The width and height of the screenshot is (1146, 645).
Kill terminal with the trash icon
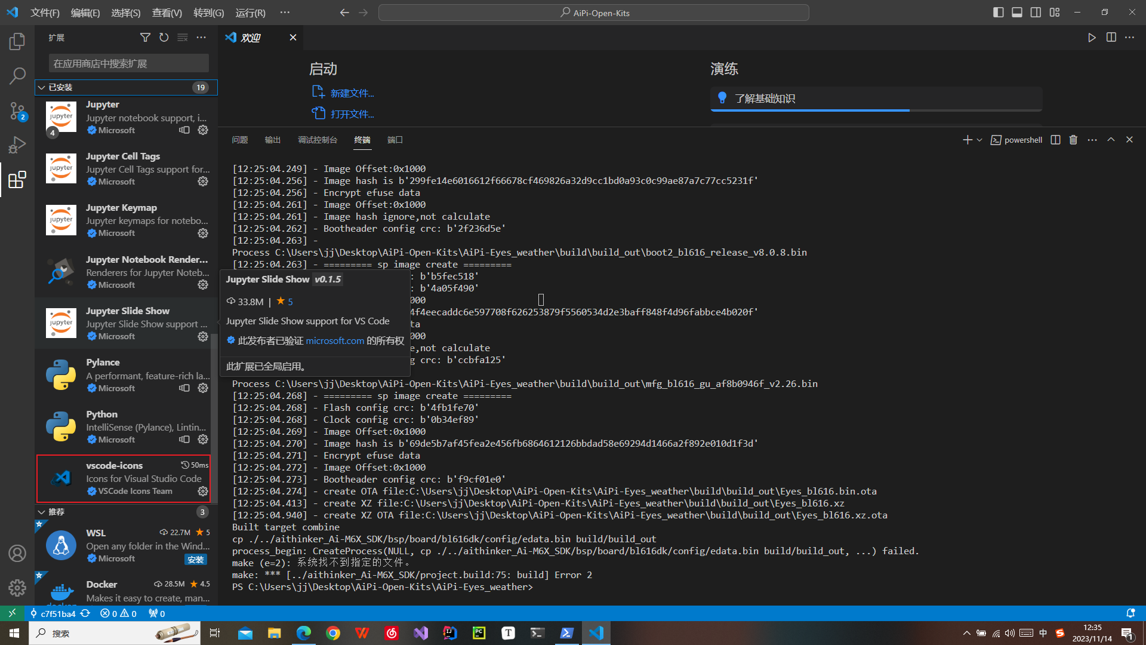(x=1073, y=140)
